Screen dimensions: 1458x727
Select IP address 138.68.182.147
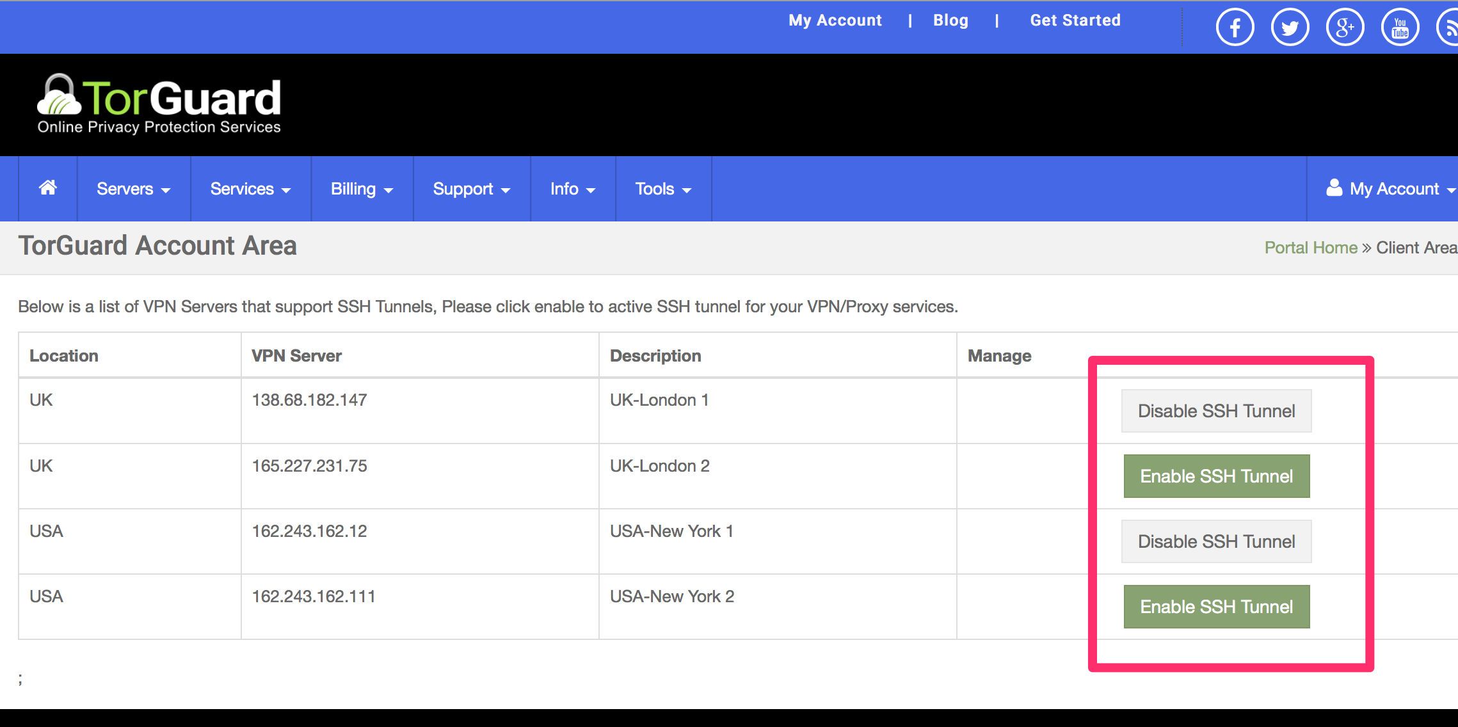click(310, 400)
